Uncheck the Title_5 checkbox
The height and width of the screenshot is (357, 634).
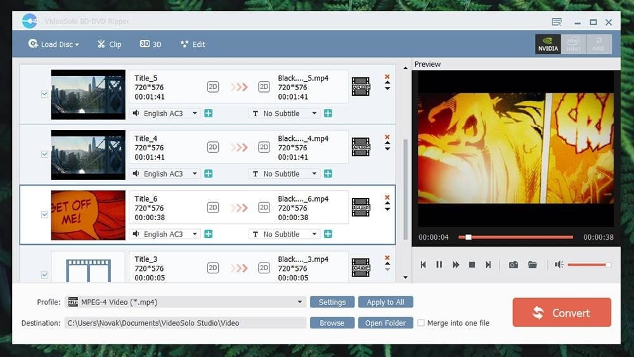click(44, 94)
